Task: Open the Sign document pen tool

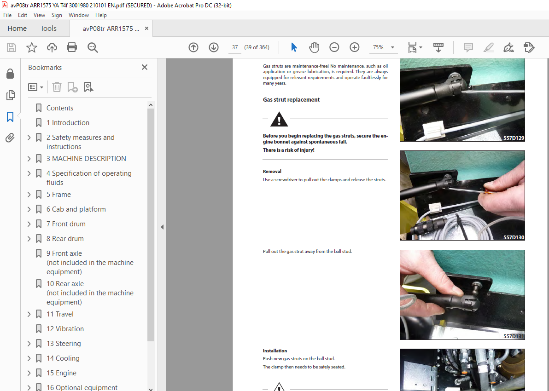Action: 508,47
